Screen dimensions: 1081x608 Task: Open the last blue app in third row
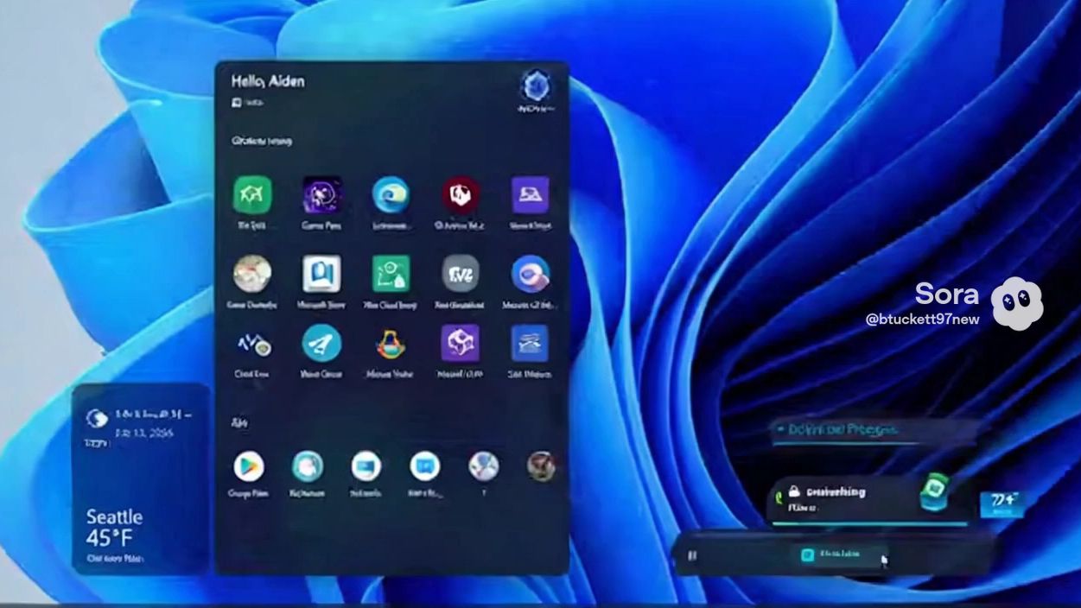click(x=530, y=344)
